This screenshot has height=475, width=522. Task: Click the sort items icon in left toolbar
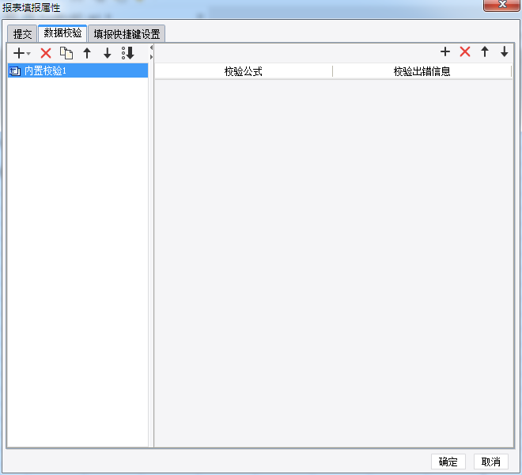click(128, 53)
